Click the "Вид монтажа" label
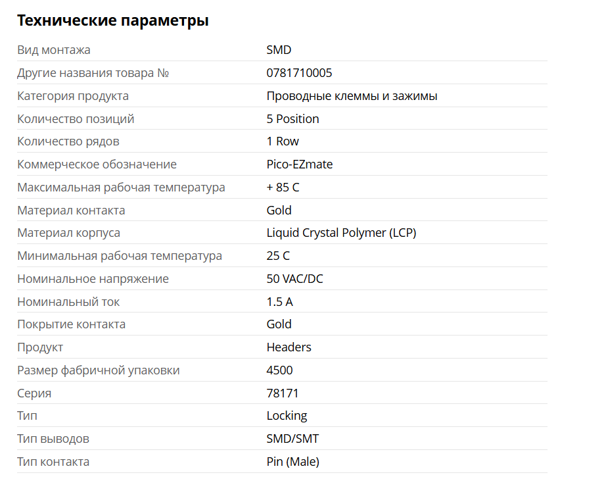 54,50
